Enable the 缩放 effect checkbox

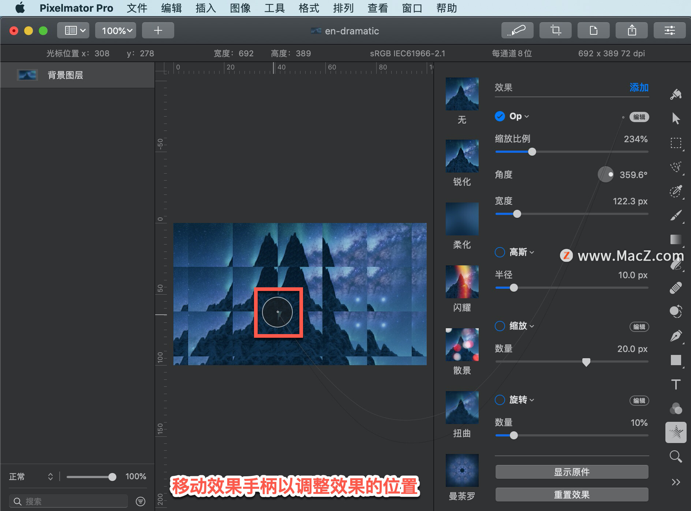pos(500,326)
